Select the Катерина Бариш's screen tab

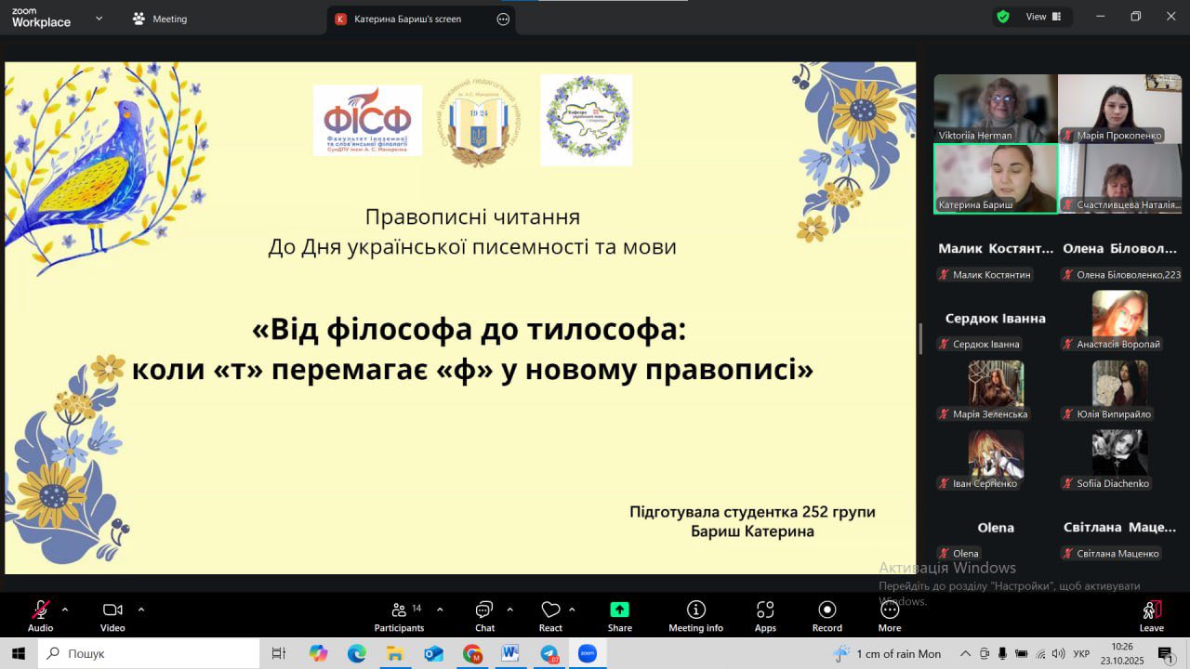pyautogui.click(x=407, y=19)
